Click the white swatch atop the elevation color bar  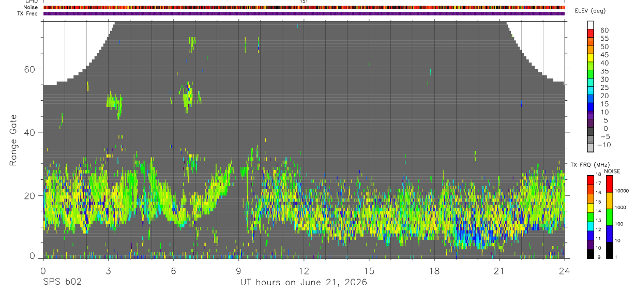tap(591, 25)
